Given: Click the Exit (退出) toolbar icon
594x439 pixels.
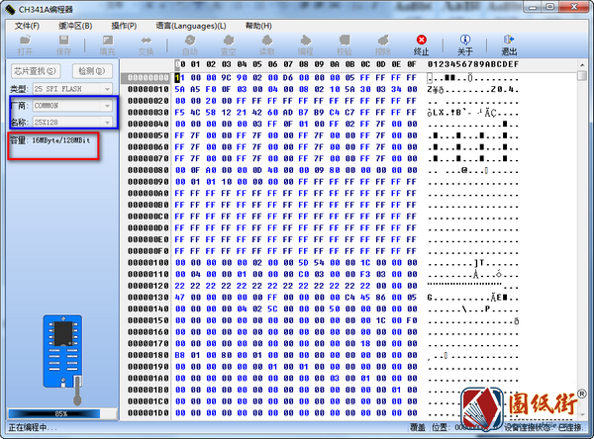Looking at the screenshot, I should [509, 44].
